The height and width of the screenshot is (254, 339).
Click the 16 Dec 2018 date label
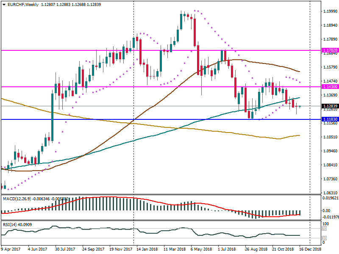point(311,250)
